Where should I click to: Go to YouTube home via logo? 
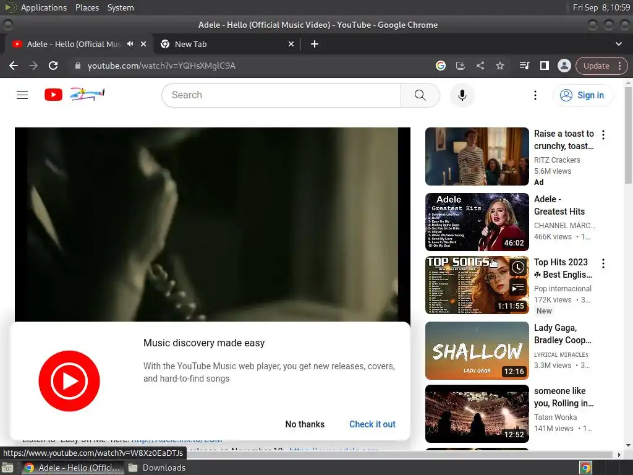click(x=53, y=95)
